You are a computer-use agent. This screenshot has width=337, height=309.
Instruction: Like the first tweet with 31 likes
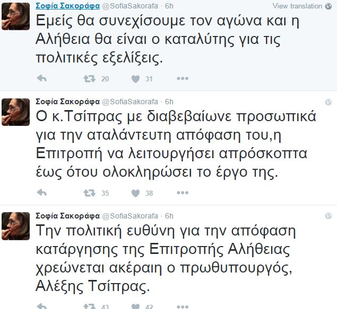[x=135, y=79]
